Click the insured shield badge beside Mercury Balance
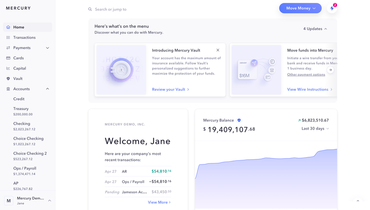This screenshot has width=370, height=210. pos(239,120)
